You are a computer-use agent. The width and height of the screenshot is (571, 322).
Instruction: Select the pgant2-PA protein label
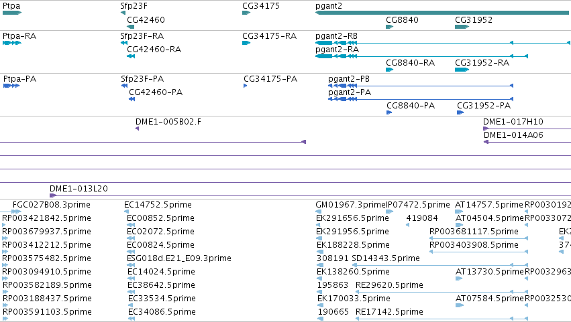point(349,92)
